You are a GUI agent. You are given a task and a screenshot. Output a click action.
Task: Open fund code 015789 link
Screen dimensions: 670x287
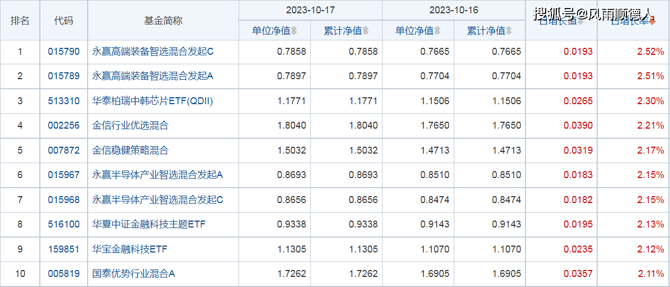click(x=64, y=76)
